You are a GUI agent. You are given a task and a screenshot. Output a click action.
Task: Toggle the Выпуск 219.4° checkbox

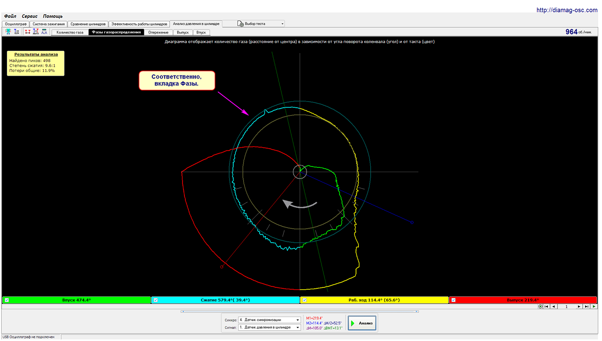pyautogui.click(x=453, y=300)
